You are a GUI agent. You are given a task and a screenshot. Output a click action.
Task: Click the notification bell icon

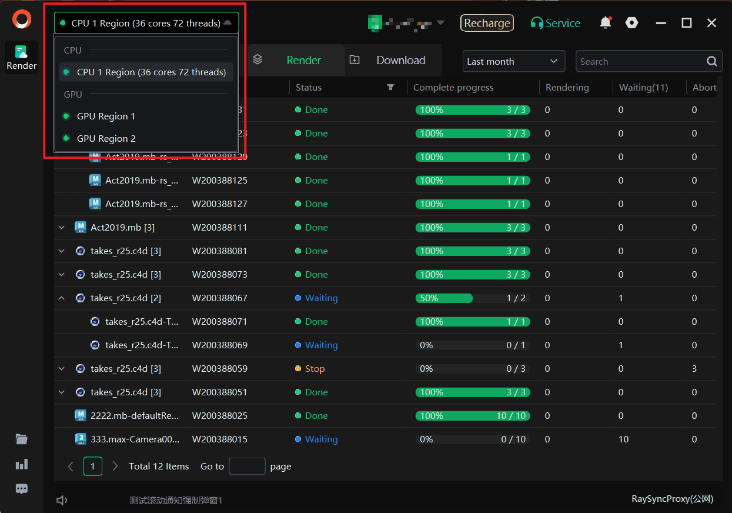pos(605,23)
